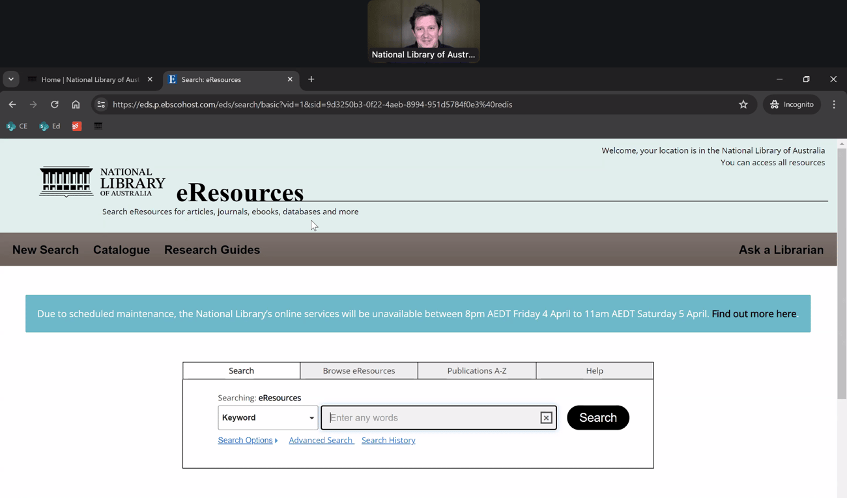847x498 pixels.
Task: Bookmark this page with star icon
Action: coord(743,104)
